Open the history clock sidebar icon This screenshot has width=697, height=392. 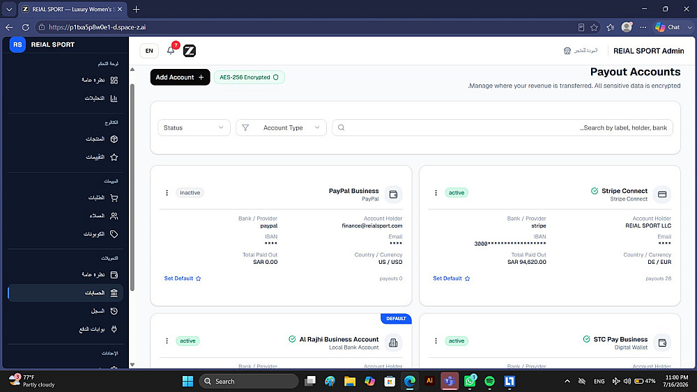114,311
